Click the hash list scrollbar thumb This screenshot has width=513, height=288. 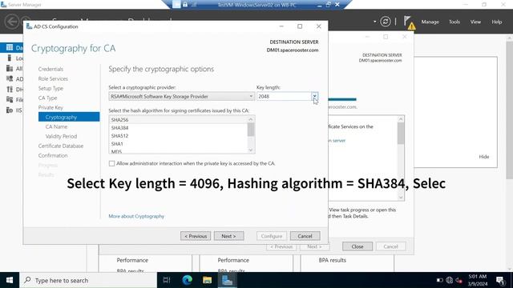coord(251,130)
